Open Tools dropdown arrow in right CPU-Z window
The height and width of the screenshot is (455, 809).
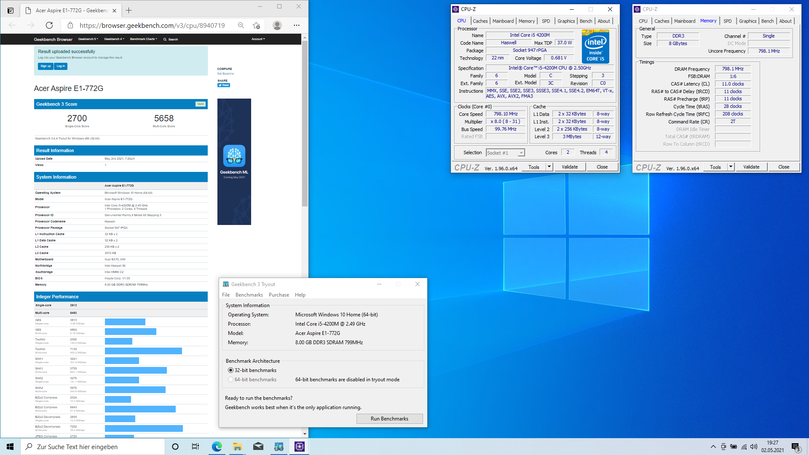[731, 167]
